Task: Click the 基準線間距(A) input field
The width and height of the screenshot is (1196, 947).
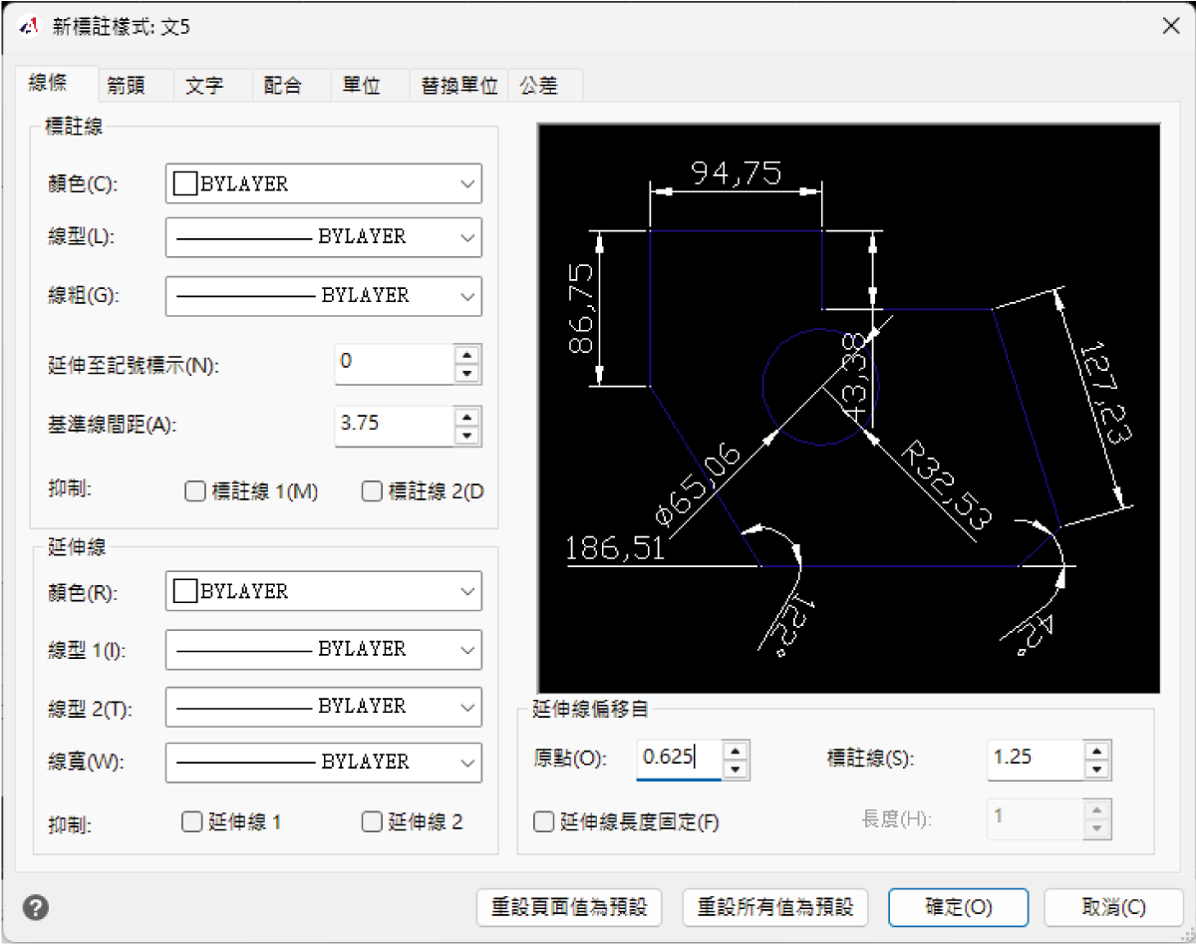Action: coord(395,426)
